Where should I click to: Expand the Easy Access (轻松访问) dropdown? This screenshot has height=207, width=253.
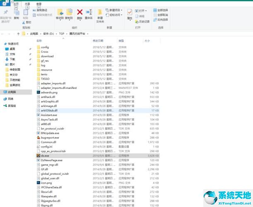coord(117,15)
